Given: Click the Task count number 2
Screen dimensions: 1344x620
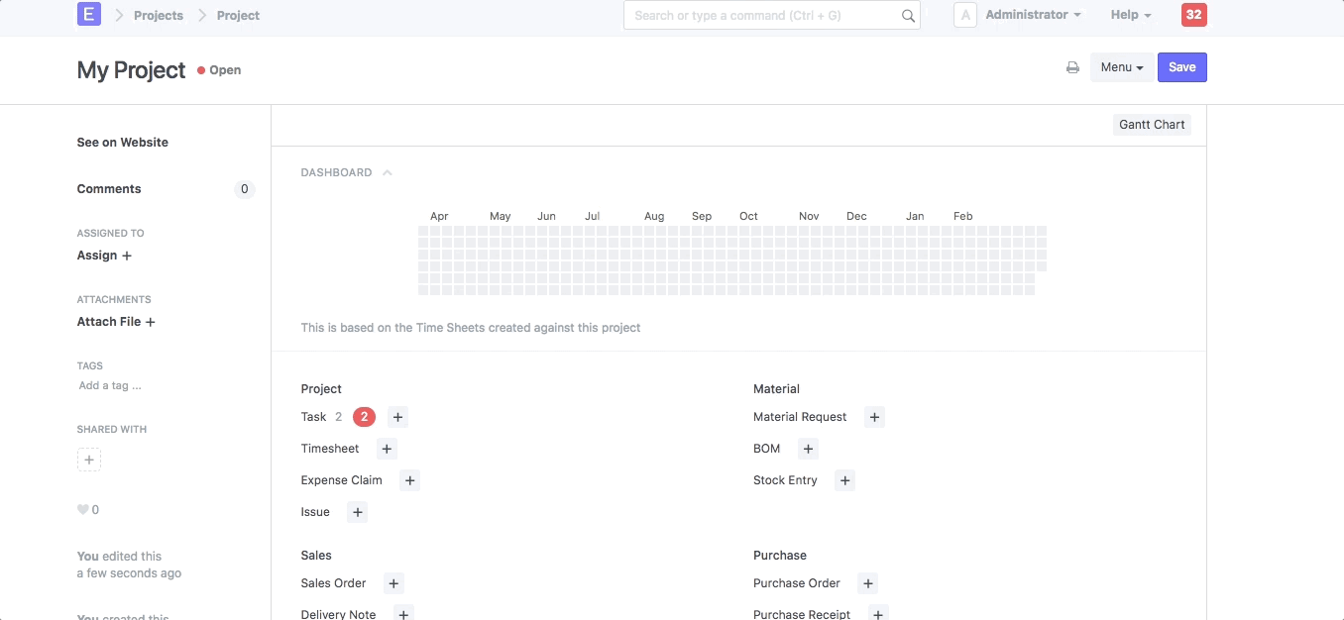Looking at the screenshot, I should (x=338, y=417).
